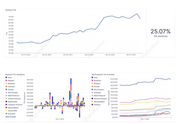Viewport: 179px width, 124px height.
Task: Click Vertex Protocol in Top Protocols Evolution legend
Action: (100, 98)
